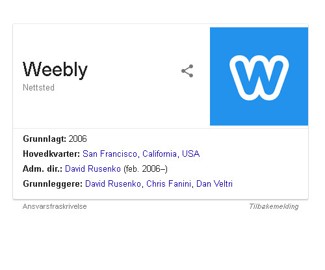Click the share icon beside Weebly title
The height and width of the screenshot is (270, 325).
(x=187, y=71)
